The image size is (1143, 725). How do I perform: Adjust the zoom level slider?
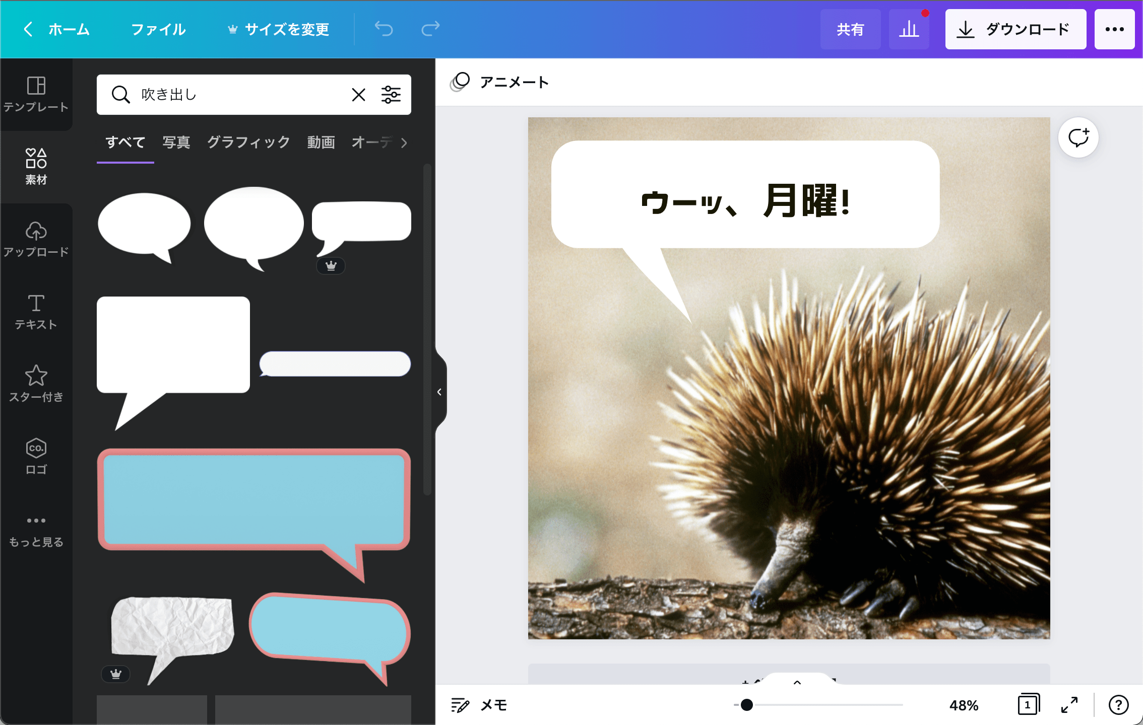747,704
